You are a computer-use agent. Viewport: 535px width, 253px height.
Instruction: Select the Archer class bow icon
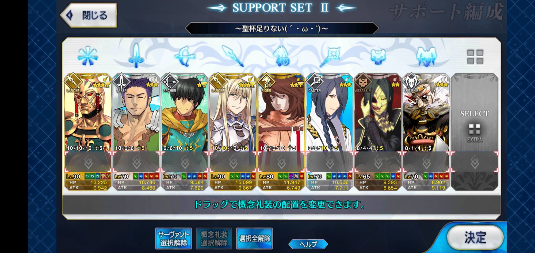pos(185,56)
